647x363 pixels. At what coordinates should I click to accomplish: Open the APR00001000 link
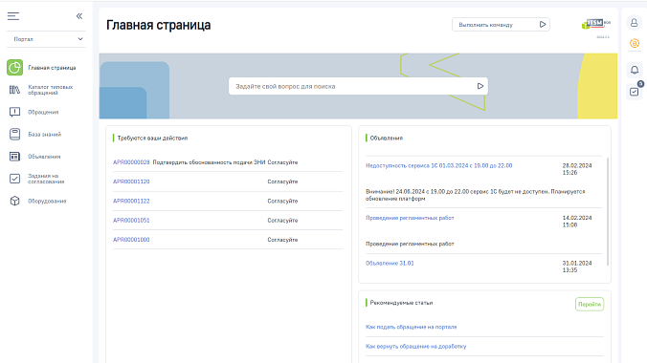click(x=131, y=240)
